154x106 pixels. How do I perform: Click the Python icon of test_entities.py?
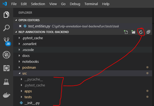(25, 26)
